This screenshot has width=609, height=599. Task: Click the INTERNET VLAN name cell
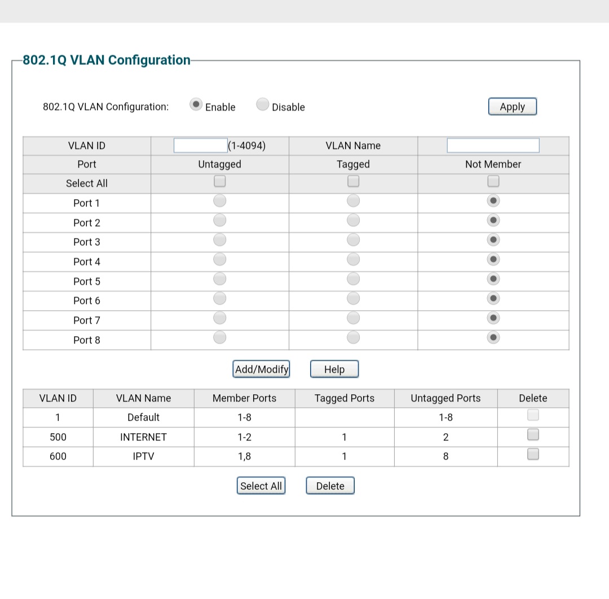(143, 437)
